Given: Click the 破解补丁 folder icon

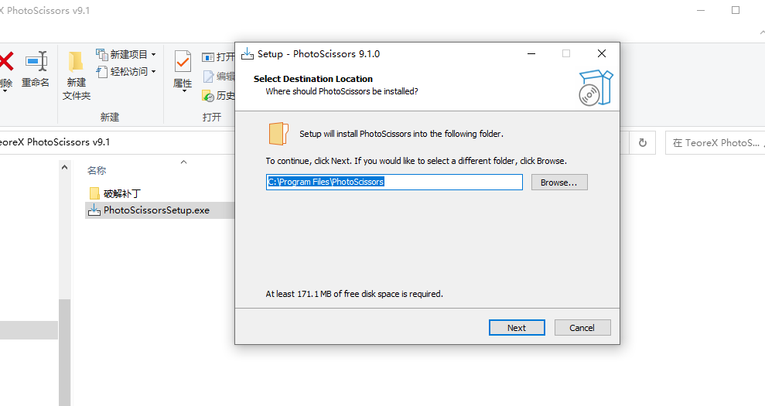Looking at the screenshot, I should [x=94, y=194].
